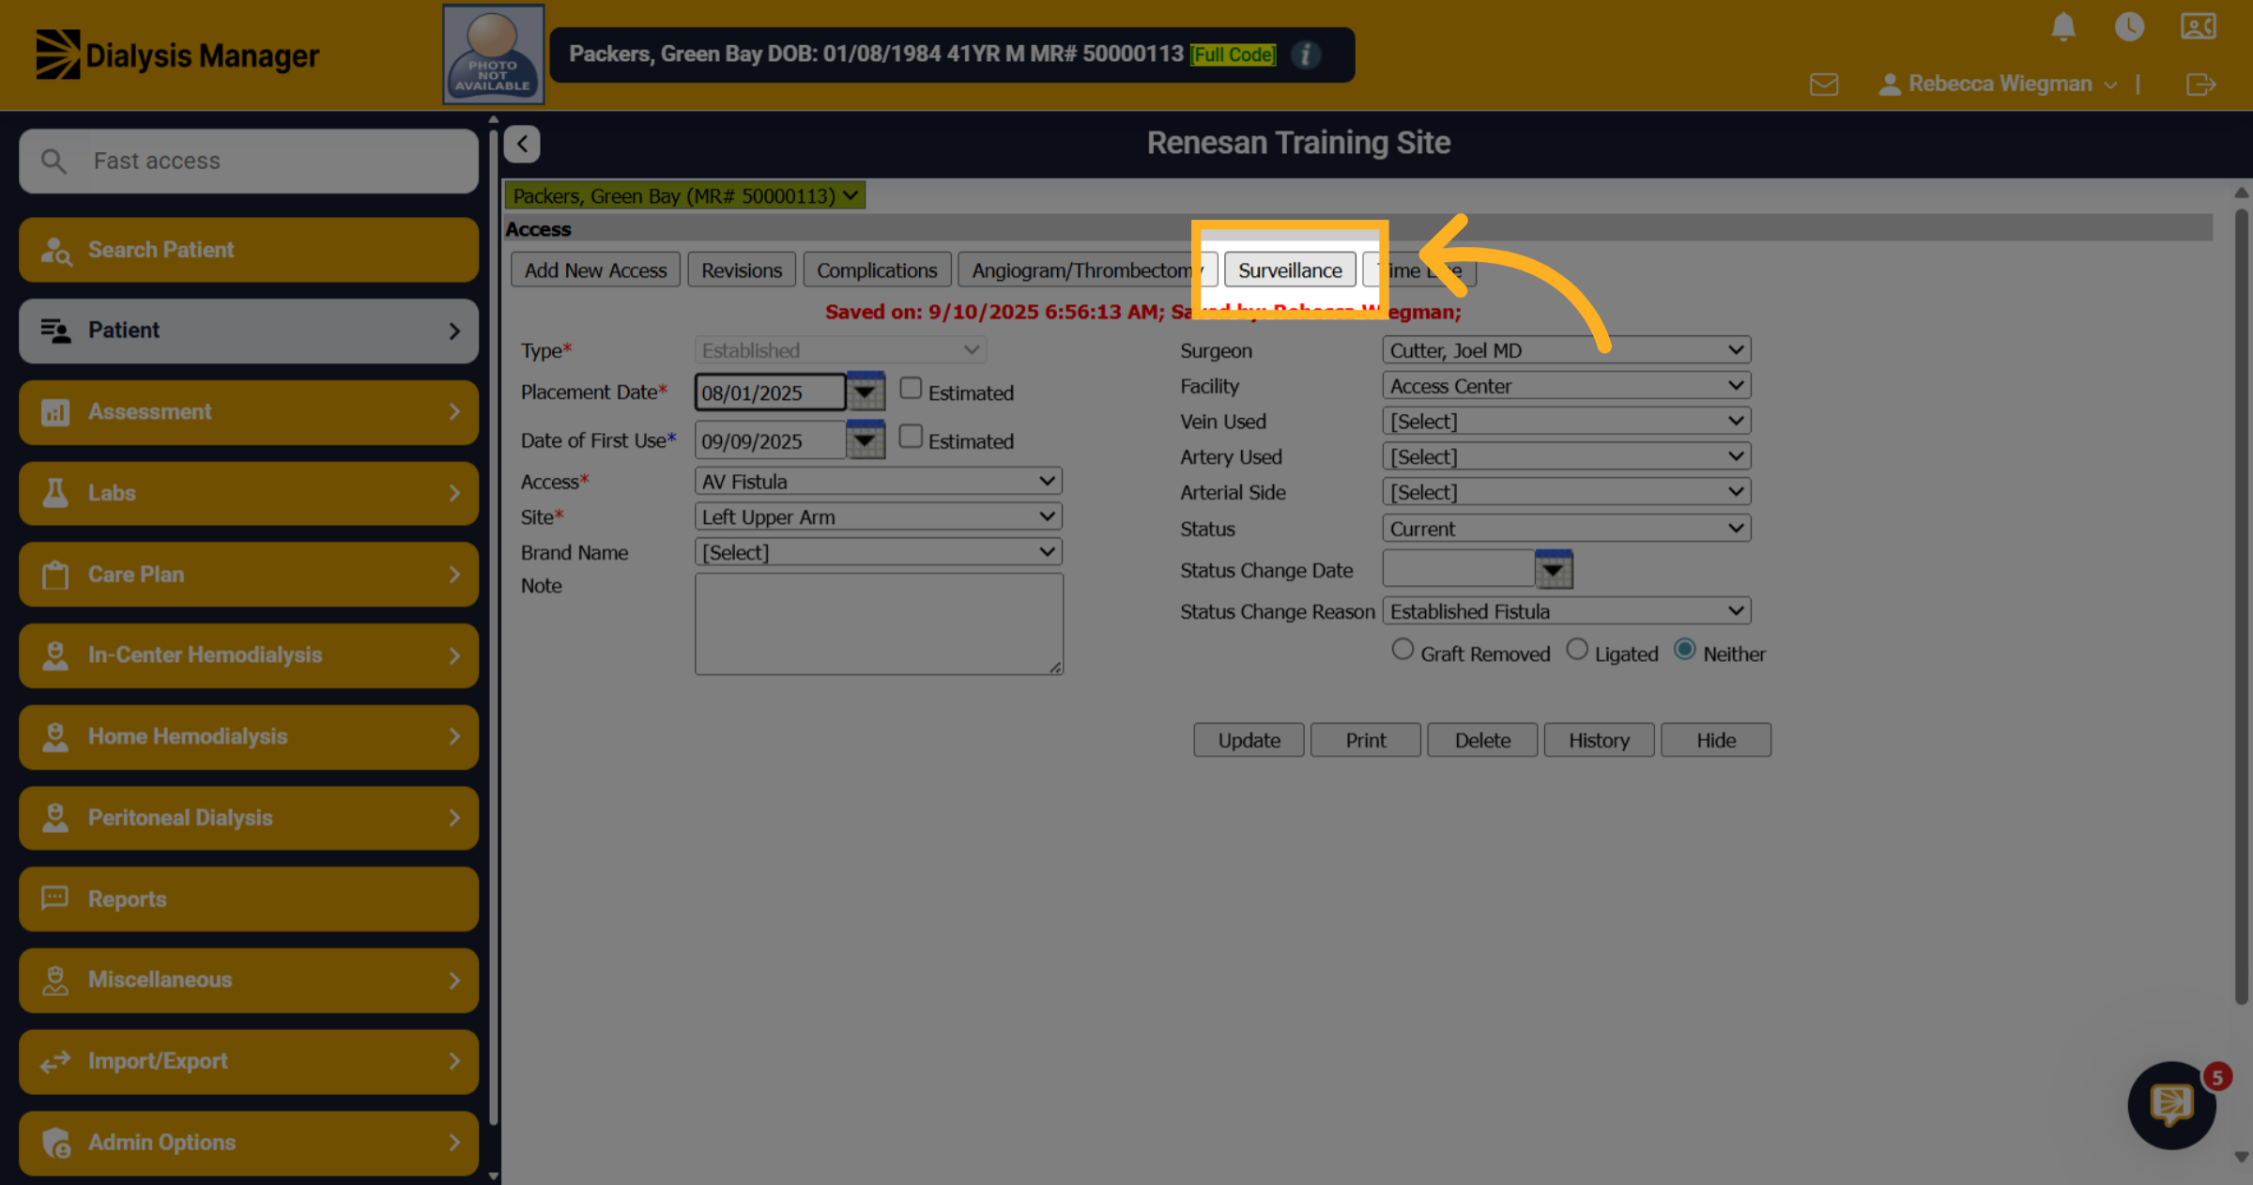Open the Facility dropdown showing Access Center

tap(1567, 386)
